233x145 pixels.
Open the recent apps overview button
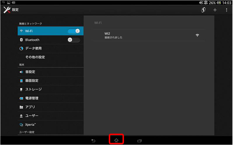coord(140,140)
